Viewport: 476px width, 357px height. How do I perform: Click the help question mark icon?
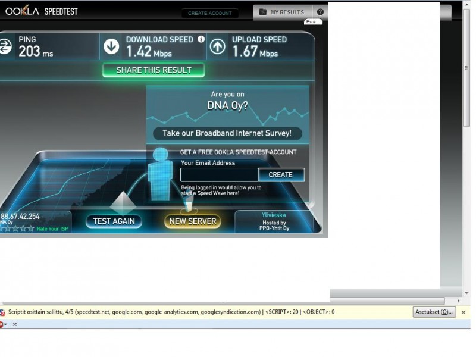click(x=320, y=12)
